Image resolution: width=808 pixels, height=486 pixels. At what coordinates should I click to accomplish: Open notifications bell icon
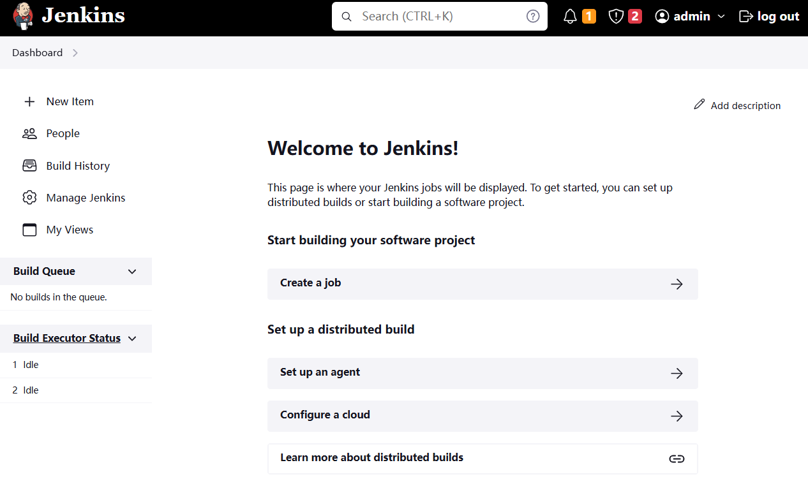click(x=571, y=17)
